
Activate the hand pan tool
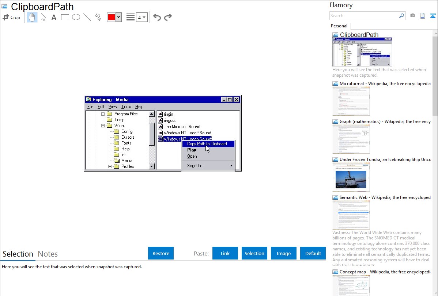(x=32, y=17)
